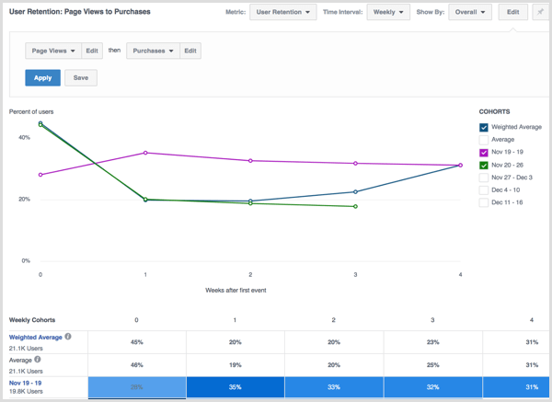Image resolution: width=552 pixels, height=402 pixels.
Task: Click Average row 25% cell
Action: click(x=433, y=365)
